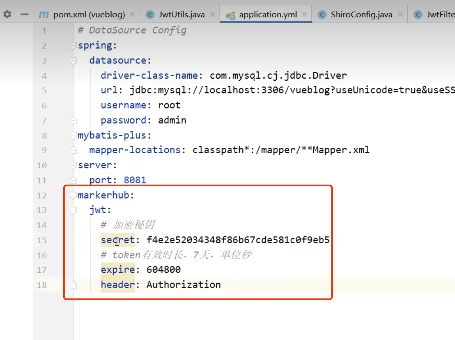This screenshot has width=455, height=340.
Task: Collapse the datasource block fold marker
Action: tap(73, 61)
